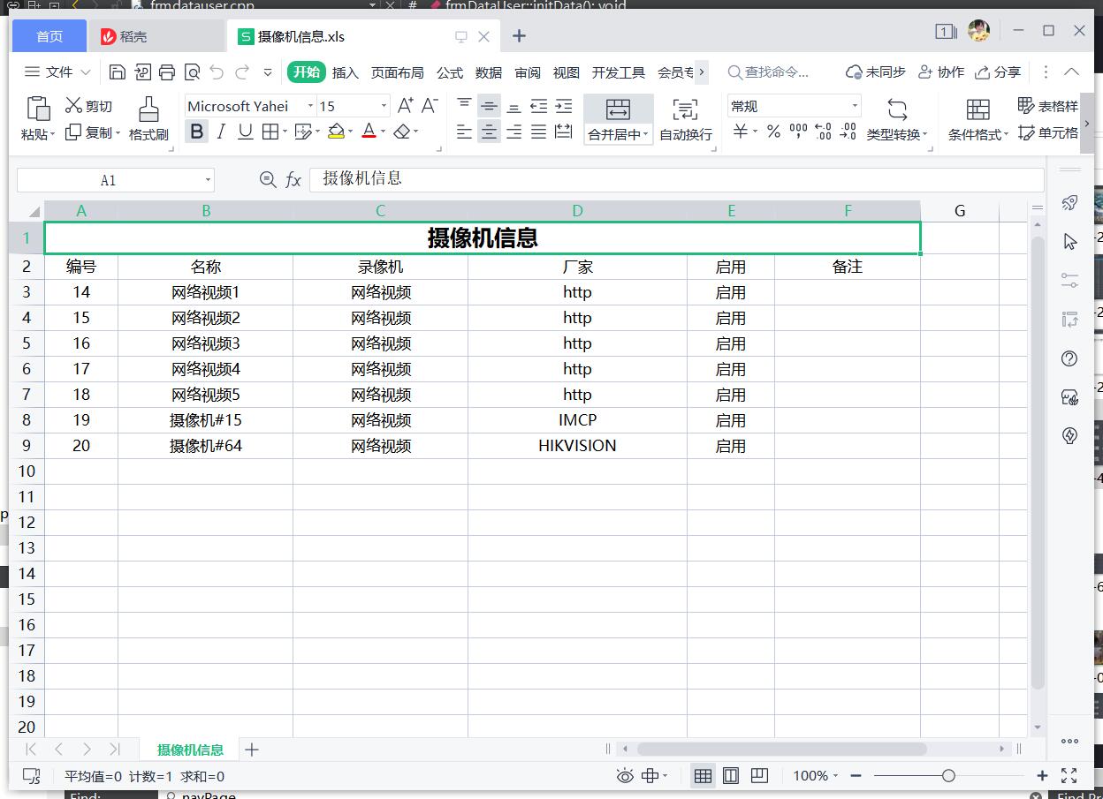Click the Conditional Formatting (条件格式) icon

(977, 109)
